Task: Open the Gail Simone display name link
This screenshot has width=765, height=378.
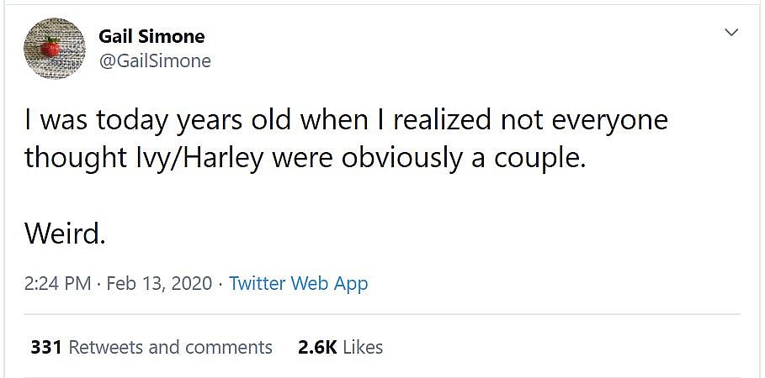Action: click(x=151, y=36)
